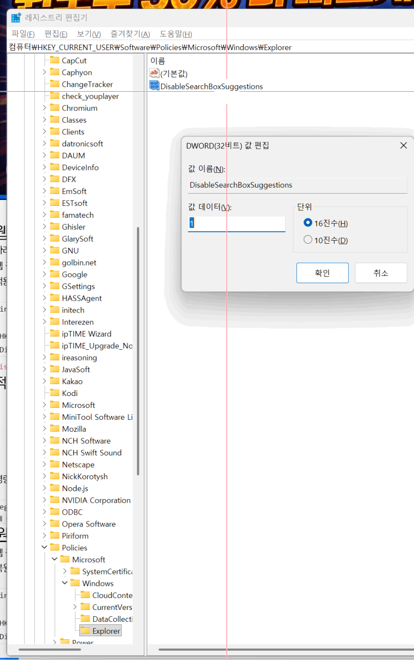Collapse the Policies tree node
Screen dimensions: 414x660
(x=44, y=547)
